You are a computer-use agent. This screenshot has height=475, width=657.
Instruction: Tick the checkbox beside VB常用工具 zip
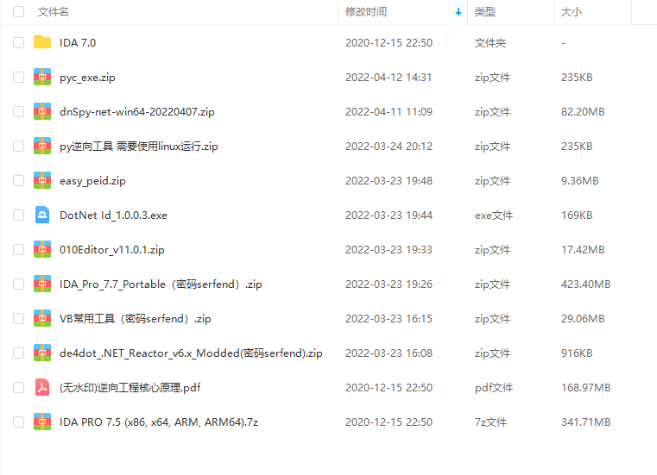(18, 318)
